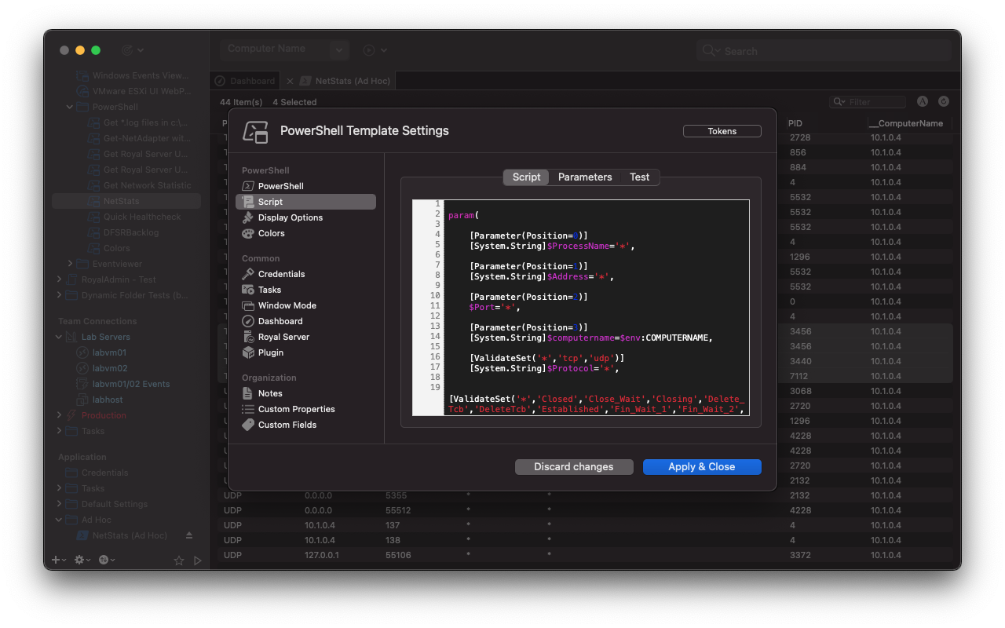
Task: Switch to the Parameters tab
Action: coord(584,177)
